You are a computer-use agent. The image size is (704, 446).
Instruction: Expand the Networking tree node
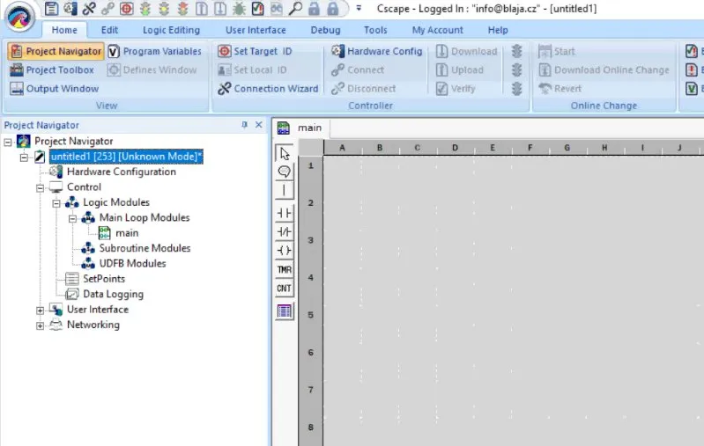[40, 325]
